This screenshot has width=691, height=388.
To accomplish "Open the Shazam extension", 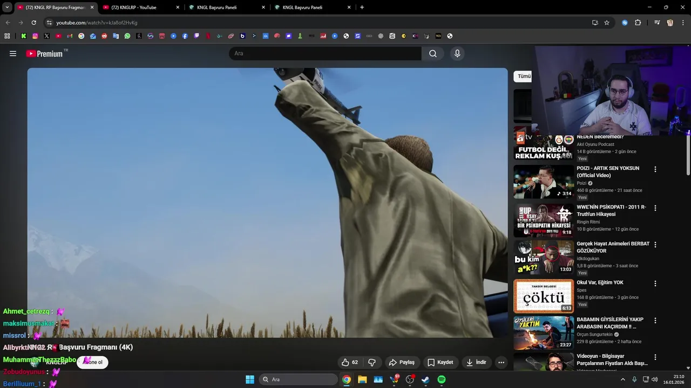I will coord(625,23).
